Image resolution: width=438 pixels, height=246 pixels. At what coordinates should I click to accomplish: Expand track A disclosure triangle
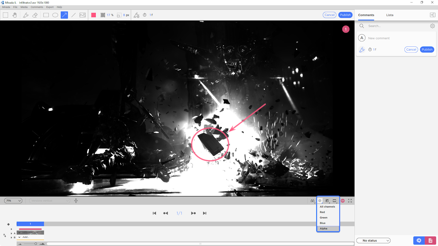[x=11, y=233]
